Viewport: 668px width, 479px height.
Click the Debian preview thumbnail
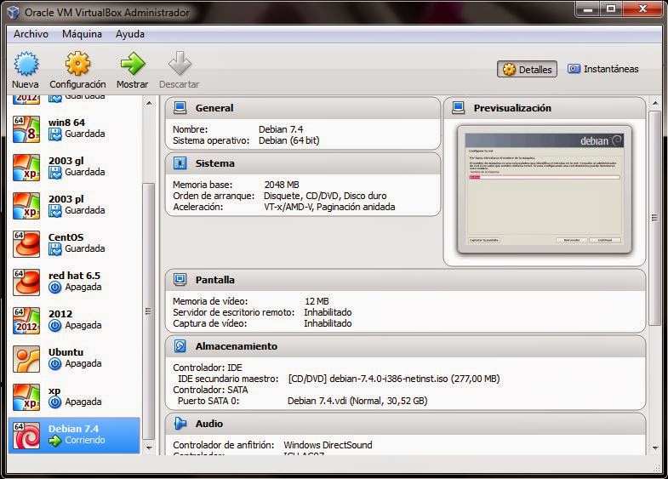point(544,190)
